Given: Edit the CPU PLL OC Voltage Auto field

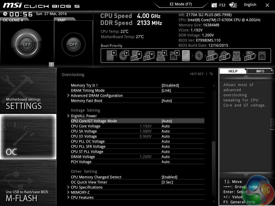Looking at the screenshot, I should click(165, 141).
